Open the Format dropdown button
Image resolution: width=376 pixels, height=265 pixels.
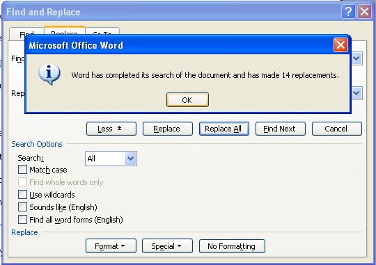pyautogui.click(x=111, y=246)
